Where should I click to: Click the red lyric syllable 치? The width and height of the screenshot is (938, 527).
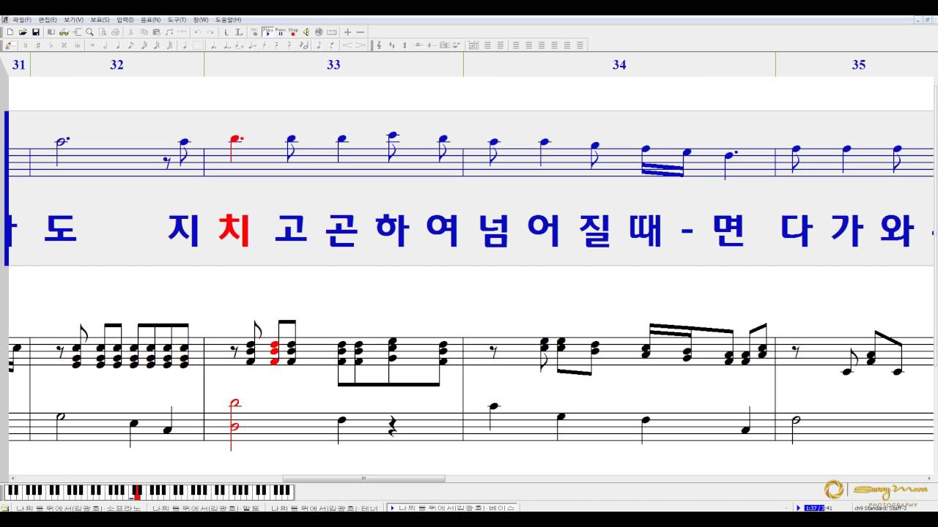pos(234,231)
